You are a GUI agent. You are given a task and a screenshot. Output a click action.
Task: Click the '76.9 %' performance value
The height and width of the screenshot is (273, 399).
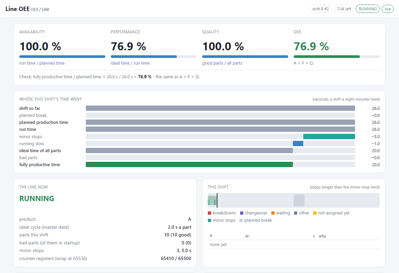click(128, 46)
